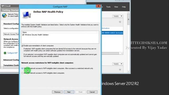Click the Next button
This screenshot has width=169, height=95.
click(69, 92)
